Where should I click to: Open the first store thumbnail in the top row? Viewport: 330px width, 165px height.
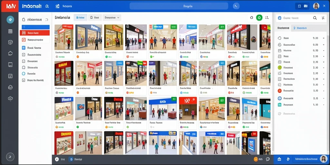(x=64, y=37)
